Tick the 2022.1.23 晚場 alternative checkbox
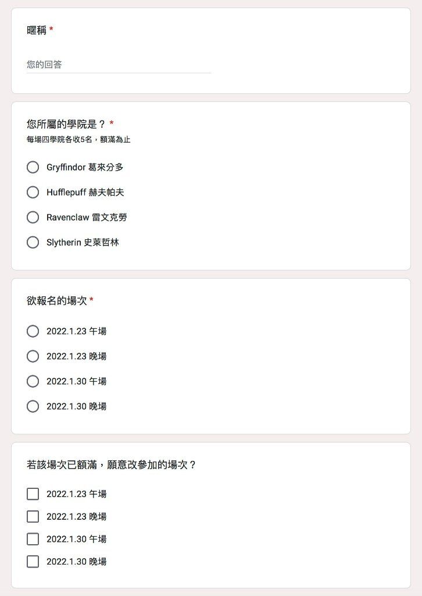This screenshot has height=596, width=422. coord(33,517)
